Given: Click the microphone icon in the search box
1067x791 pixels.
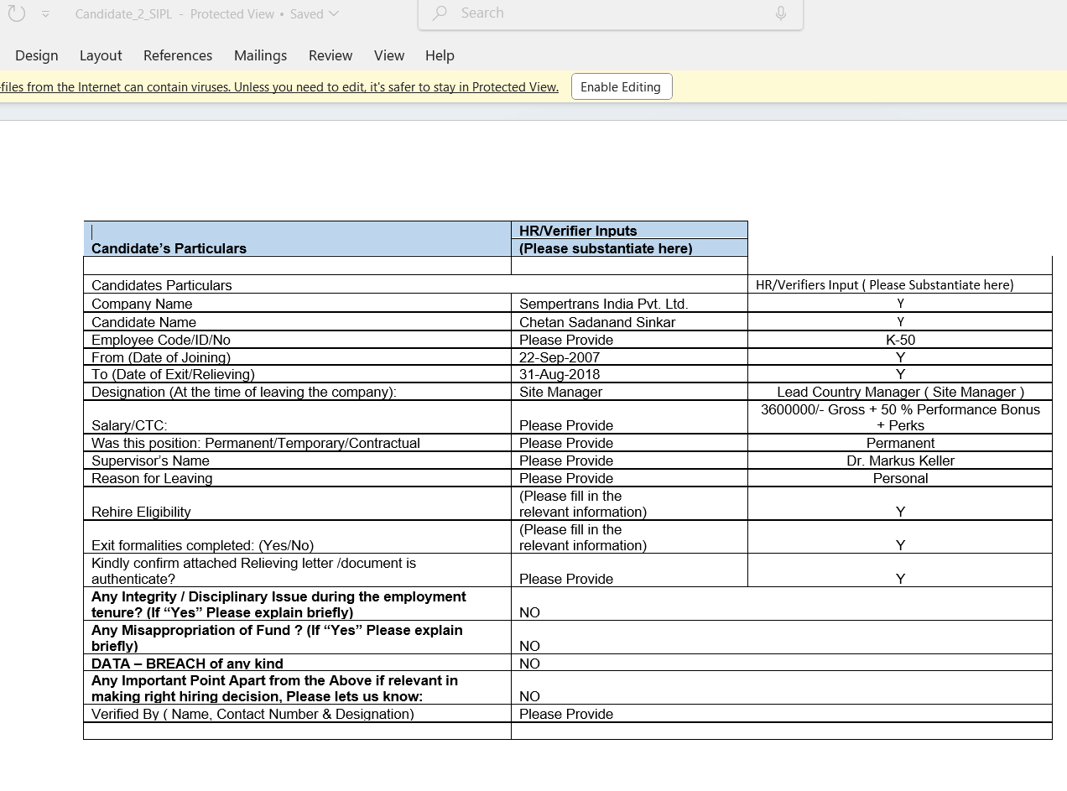Looking at the screenshot, I should pos(780,13).
